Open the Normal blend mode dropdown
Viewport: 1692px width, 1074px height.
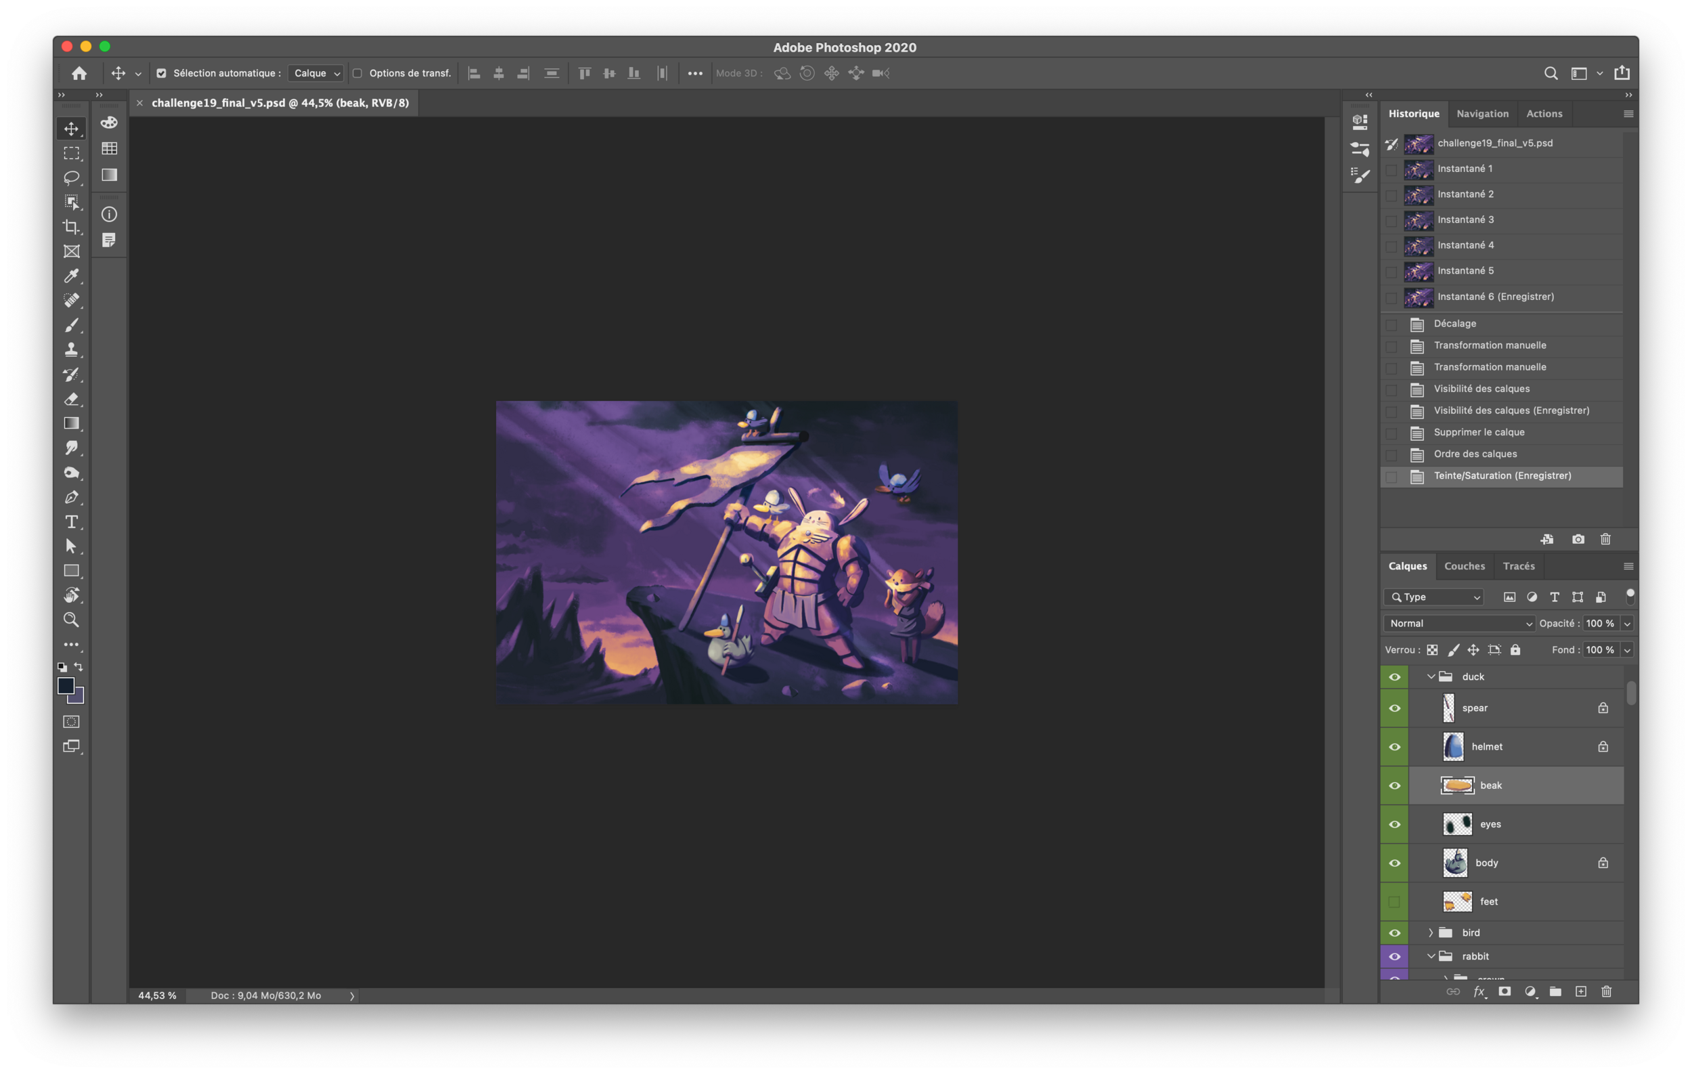[x=1459, y=624]
